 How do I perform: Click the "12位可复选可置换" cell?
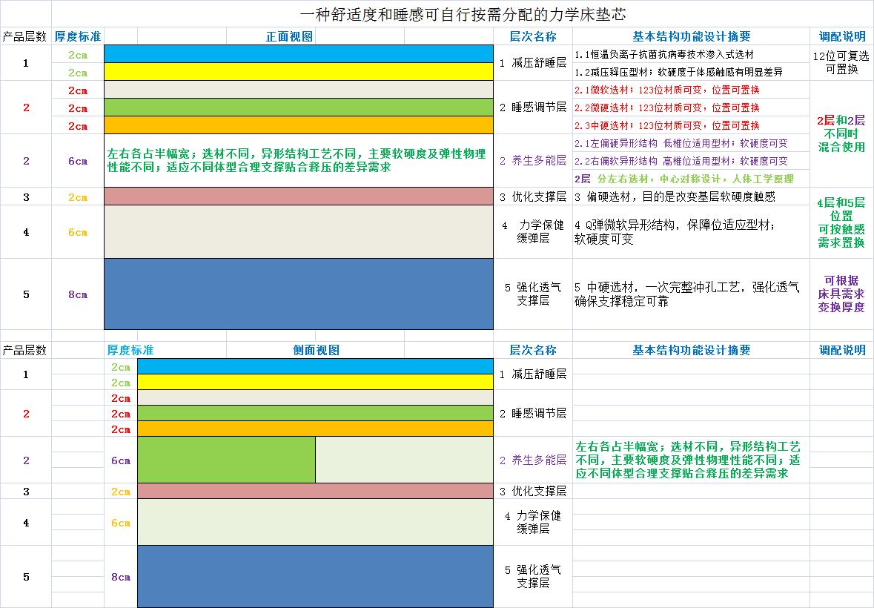coord(841,63)
